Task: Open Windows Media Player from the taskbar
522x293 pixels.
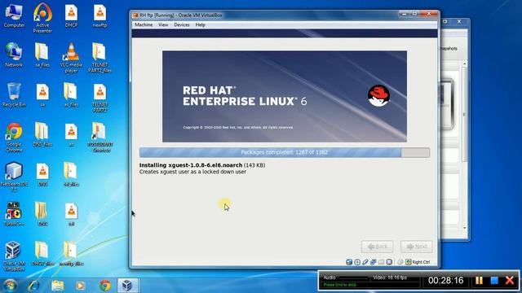Action: pyautogui.click(x=80, y=286)
